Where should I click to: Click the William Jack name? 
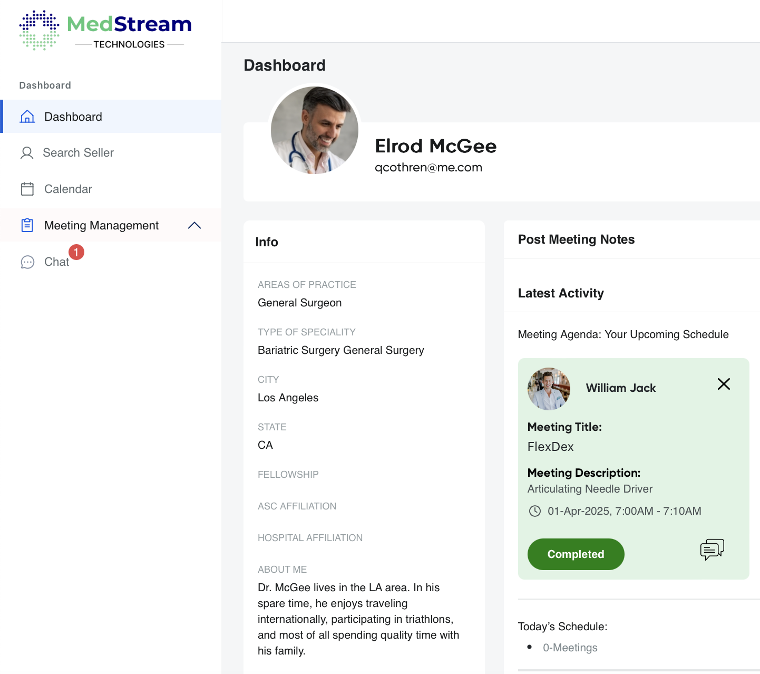(620, 388)
